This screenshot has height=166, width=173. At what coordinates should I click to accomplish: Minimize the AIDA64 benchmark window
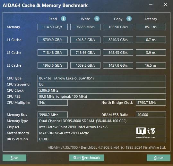point(151,4)
